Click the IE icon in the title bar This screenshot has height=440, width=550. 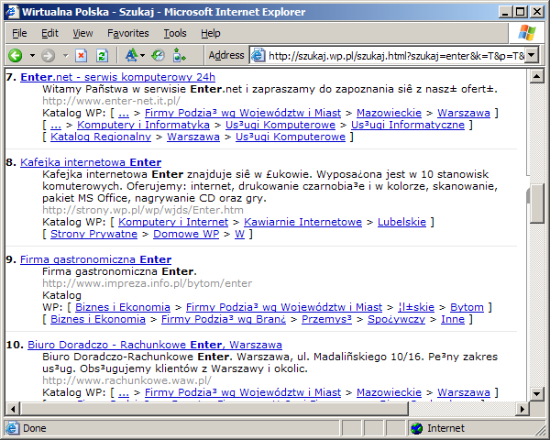(x=12, y=12)
